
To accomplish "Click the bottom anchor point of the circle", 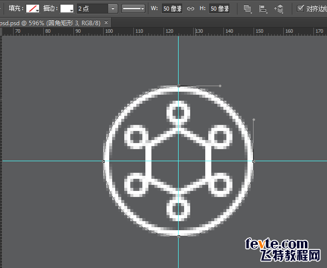I will click(179, 236).
